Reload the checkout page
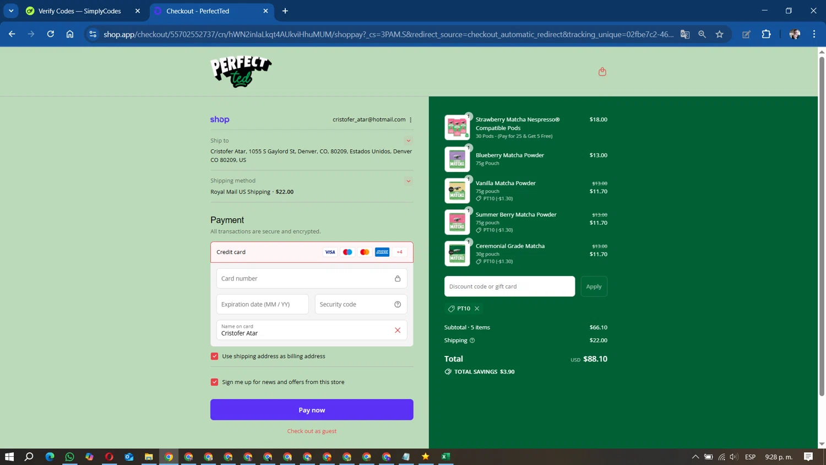This screenshot has width=826, height=465. click(51, 34)
